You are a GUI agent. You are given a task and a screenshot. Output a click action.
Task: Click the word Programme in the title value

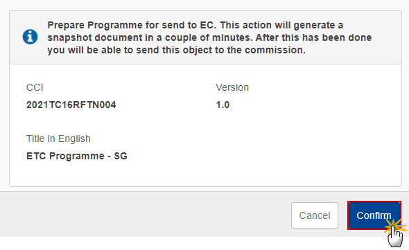[x=77, y=156]
